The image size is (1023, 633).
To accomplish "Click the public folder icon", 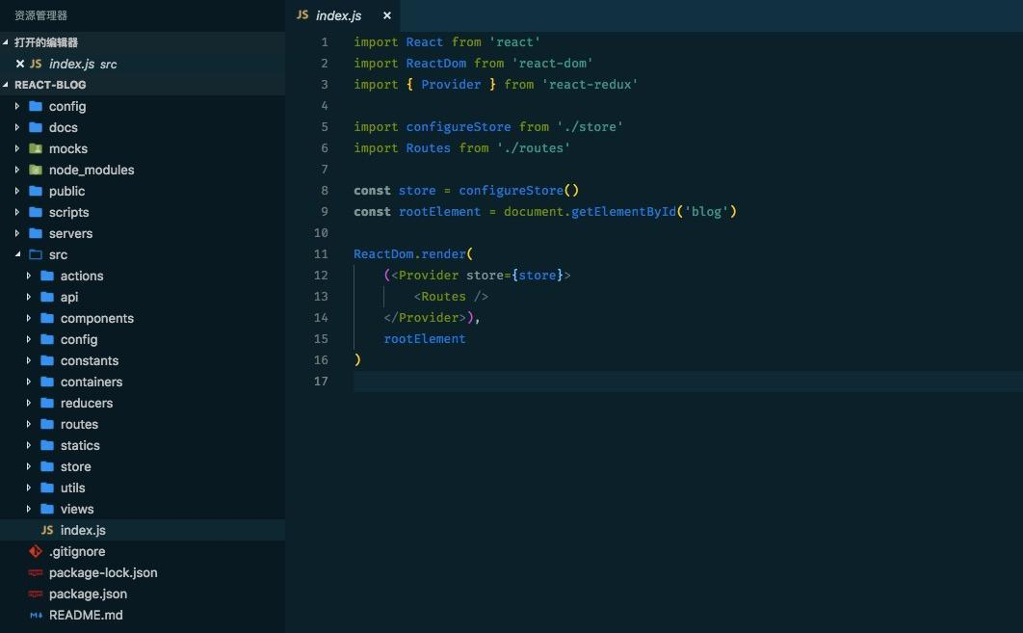I will (x=36, y=191).
